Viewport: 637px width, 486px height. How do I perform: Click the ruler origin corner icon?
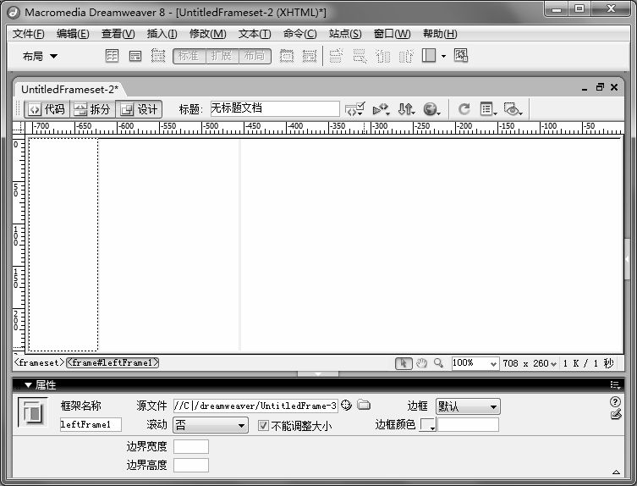[x=19, y=128]
